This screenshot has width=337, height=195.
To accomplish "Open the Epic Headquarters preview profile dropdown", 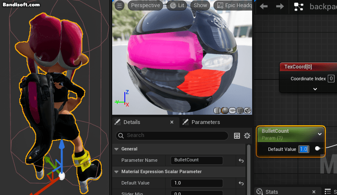I will click(x=233, y=5).
